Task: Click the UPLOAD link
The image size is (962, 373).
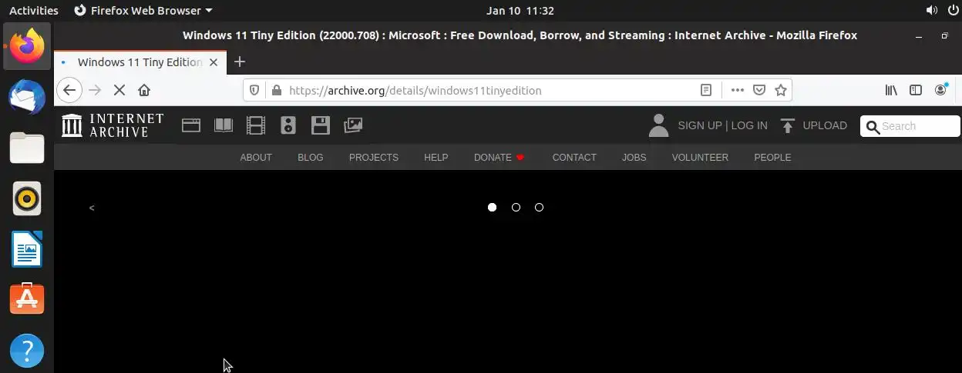Action: [x=825, y=125]
